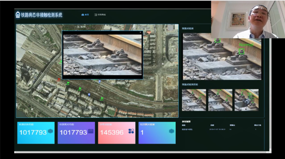The height and width of the screenshot is (159, 285).
Task: Click the hexagon icon in first stat card
Action: (x=50, y=131)
